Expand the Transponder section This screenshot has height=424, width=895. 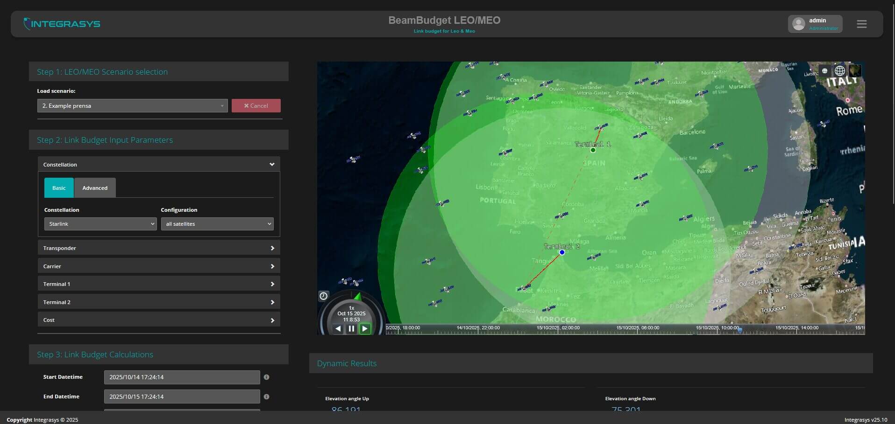coord(159,248)
